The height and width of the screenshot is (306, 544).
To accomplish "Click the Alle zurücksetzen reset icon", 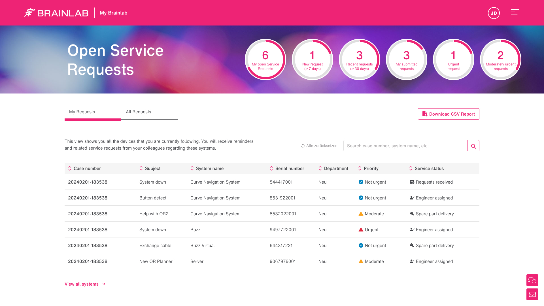I will tap(303, 146).
